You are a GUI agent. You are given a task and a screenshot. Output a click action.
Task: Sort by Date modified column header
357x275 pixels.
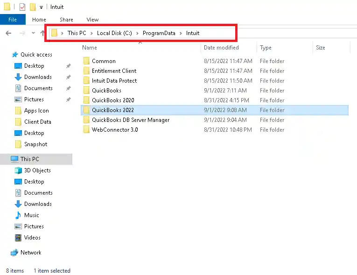click(x=221, y=48)
